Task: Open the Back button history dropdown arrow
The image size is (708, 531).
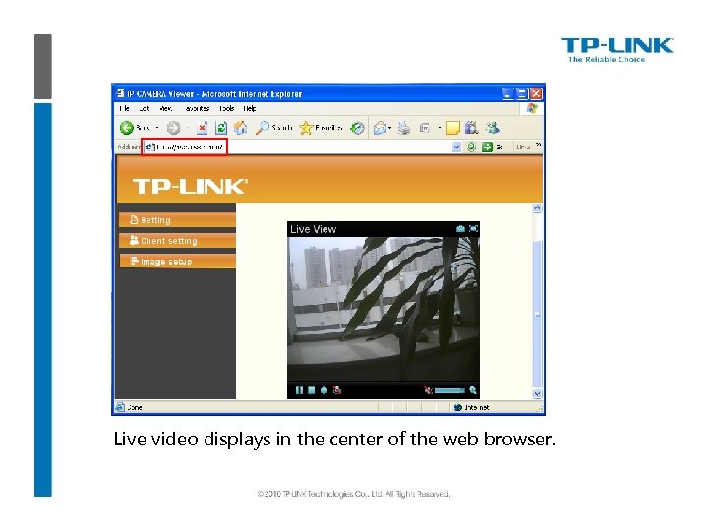Action: click(157, 128)
